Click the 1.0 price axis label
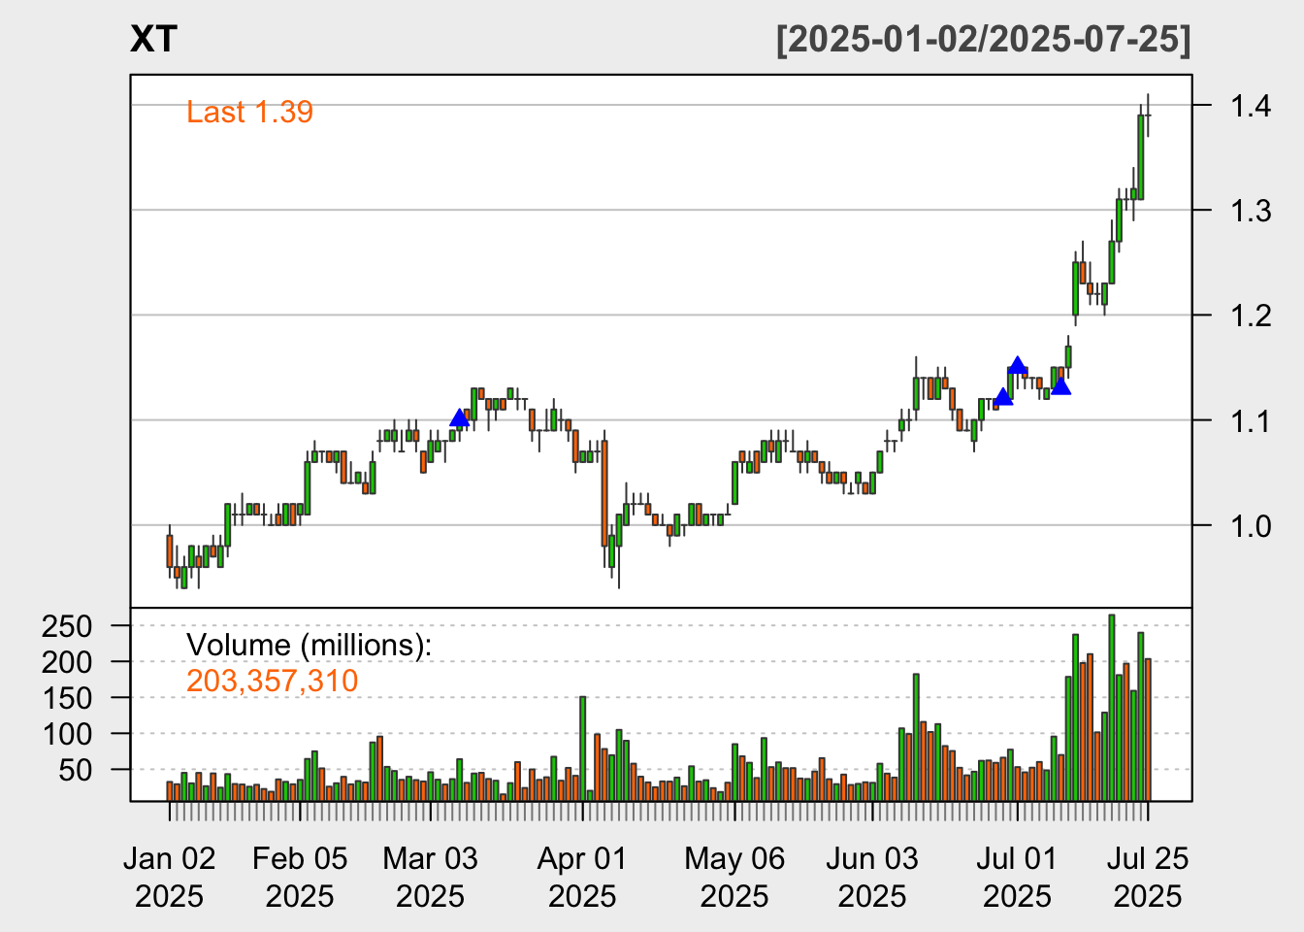Screen dimensions: 1304x932 pos(1251,526)
